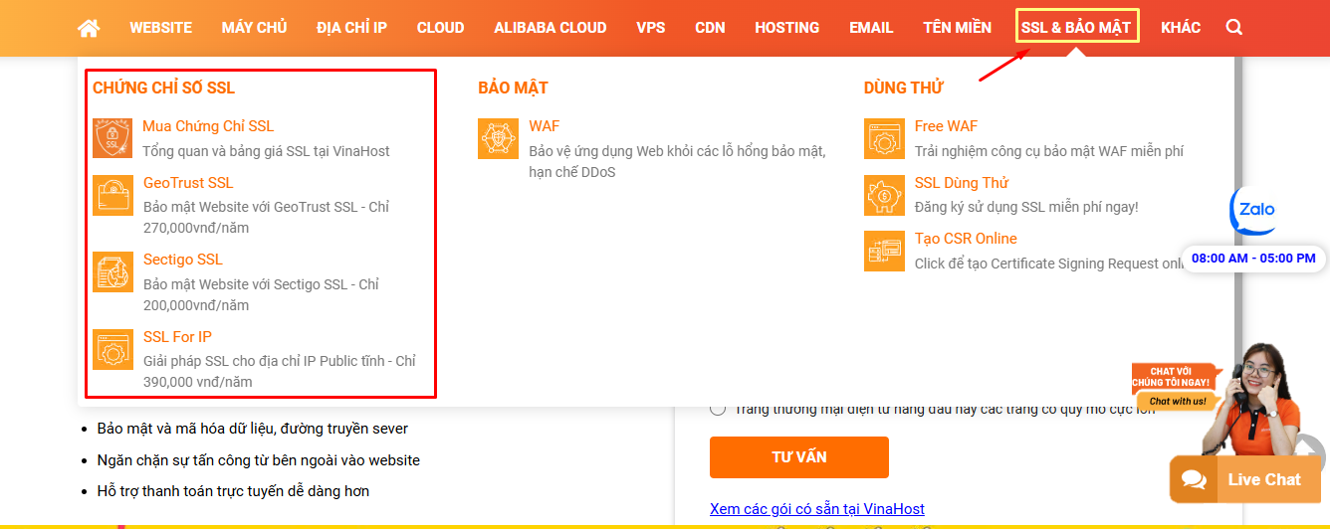This screenshot has height=529, width=1330.
Task: Click the SSL For IP gear icon
Action: point(112,349)
